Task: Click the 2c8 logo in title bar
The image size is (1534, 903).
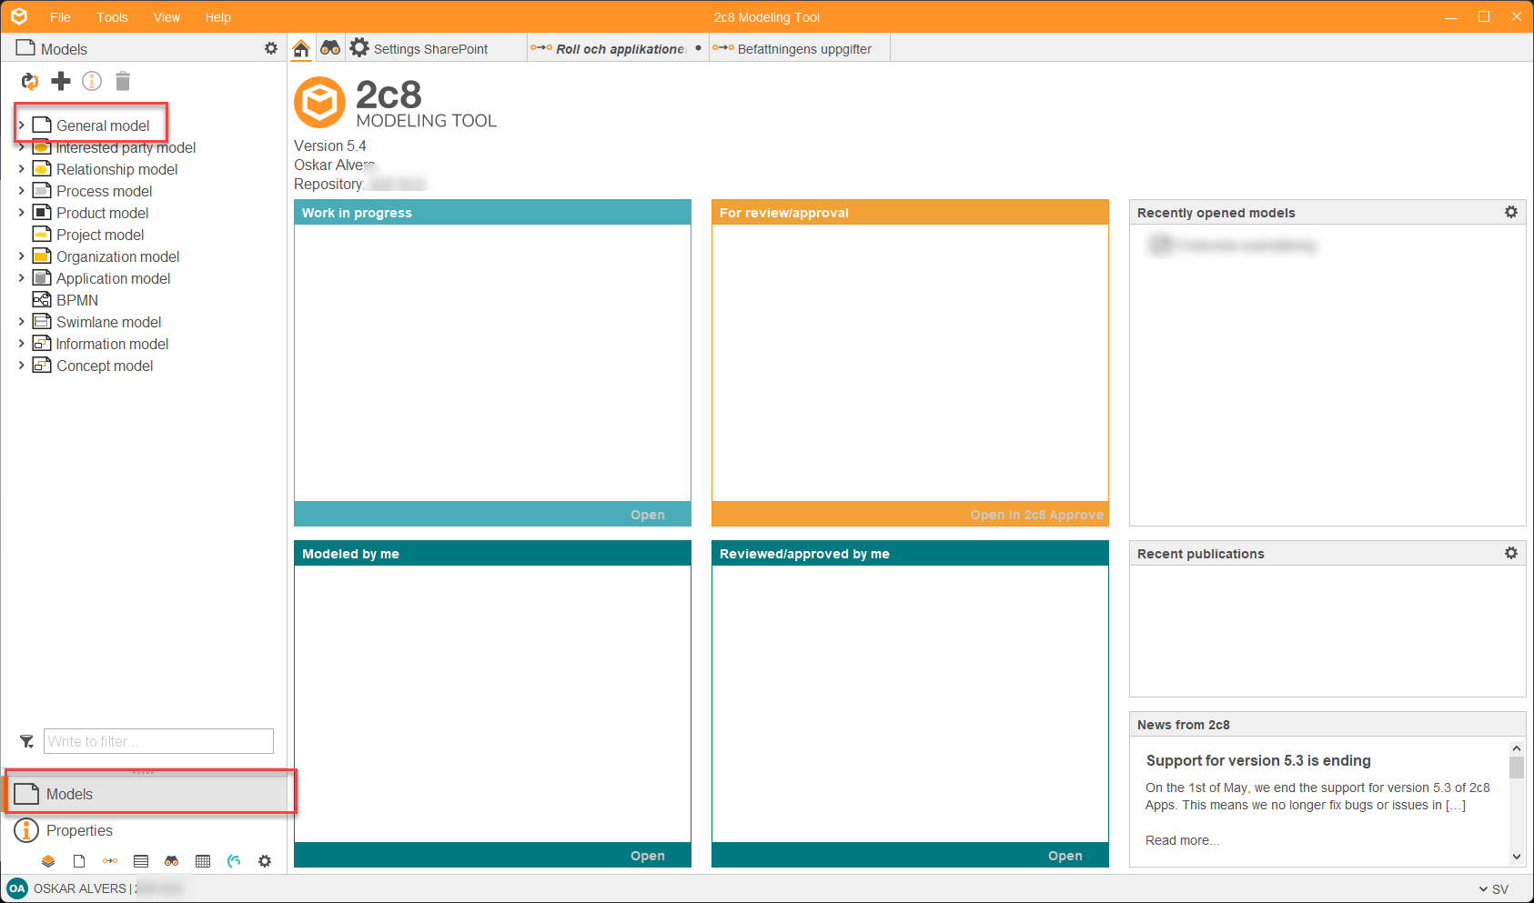Action: (x=19, y=16)
